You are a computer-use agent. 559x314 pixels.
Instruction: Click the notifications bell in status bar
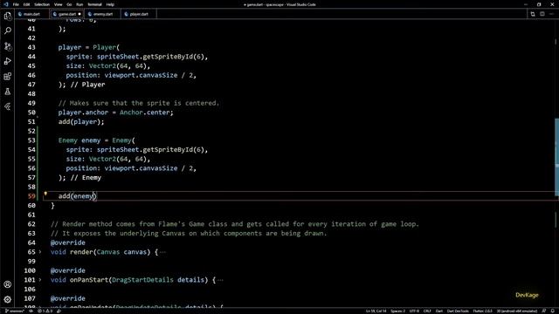(552, 311)
